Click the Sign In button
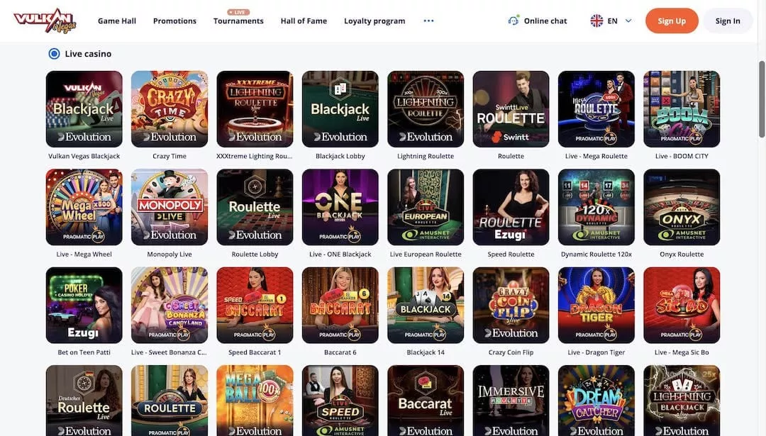 tap(728, 21)
